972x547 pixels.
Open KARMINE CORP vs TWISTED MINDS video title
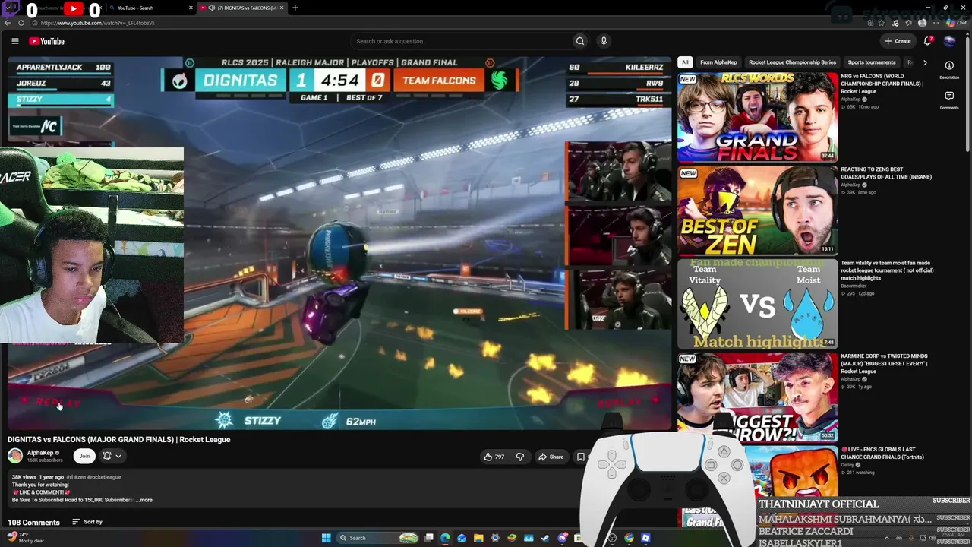(x=884, y=364)
